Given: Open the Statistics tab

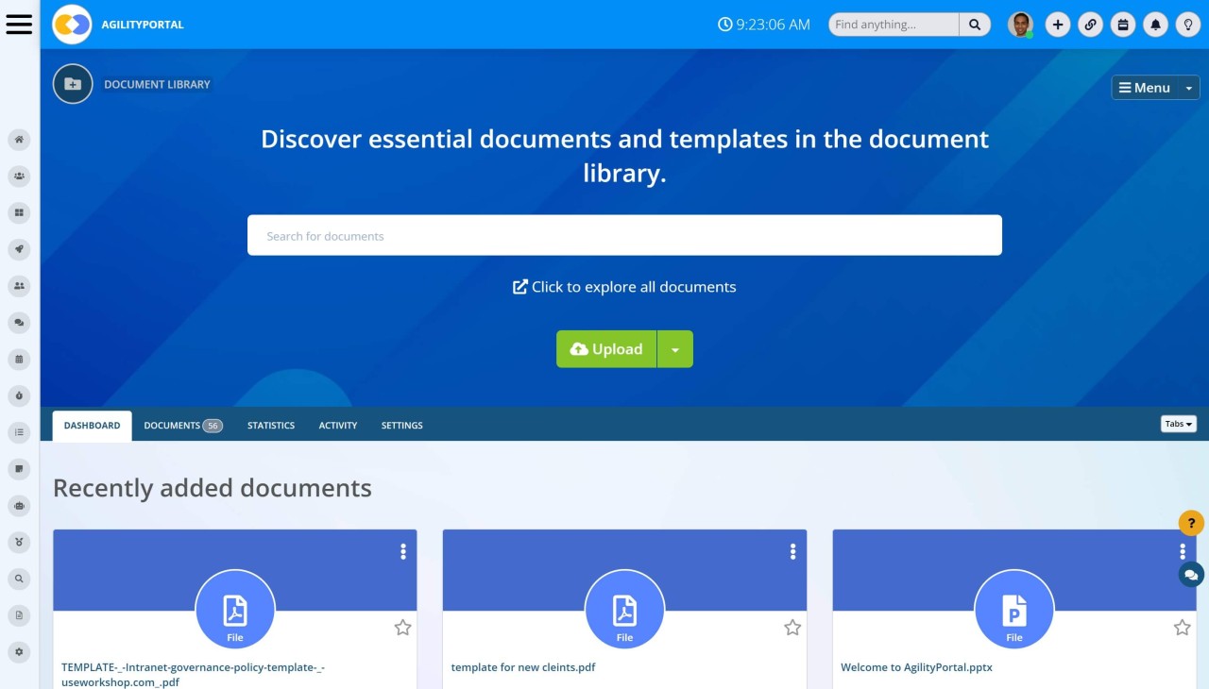Looking at the screenshot, I should tap(271, 425).
